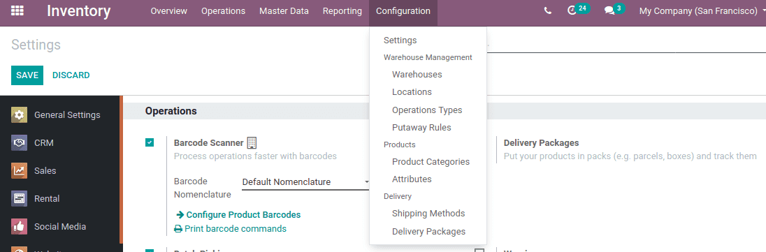Select General Settings in the sidebar
Screen dimensions: 766x252
click(x=67, y=115)
